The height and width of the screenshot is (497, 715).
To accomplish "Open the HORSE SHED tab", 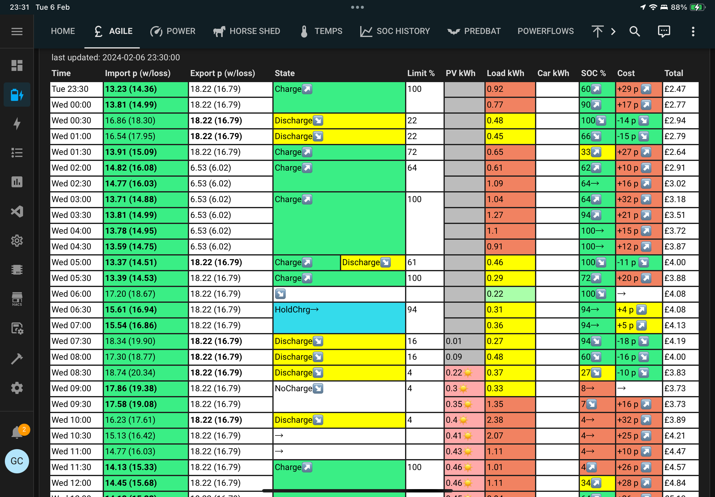I will tap(247, 31).
